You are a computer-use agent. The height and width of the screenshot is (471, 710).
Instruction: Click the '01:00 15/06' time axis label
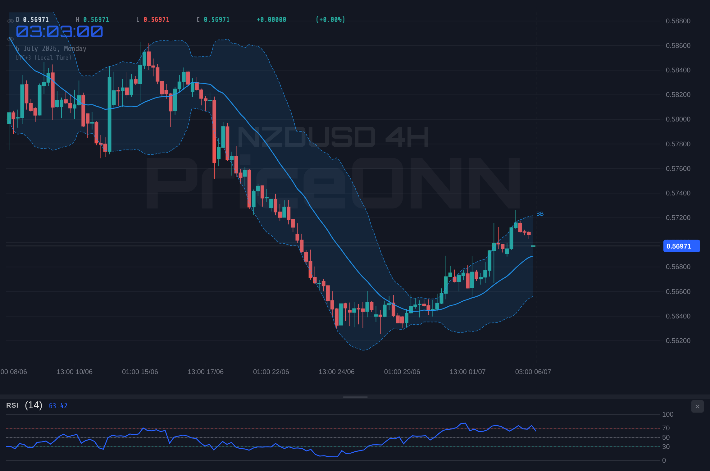pos(140,372)
